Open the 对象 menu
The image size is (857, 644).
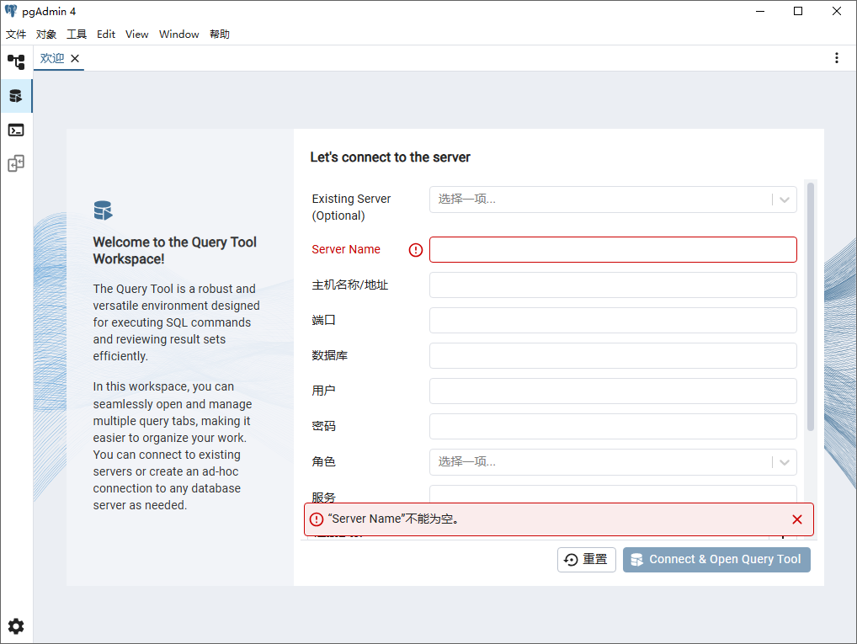[46, 35]
